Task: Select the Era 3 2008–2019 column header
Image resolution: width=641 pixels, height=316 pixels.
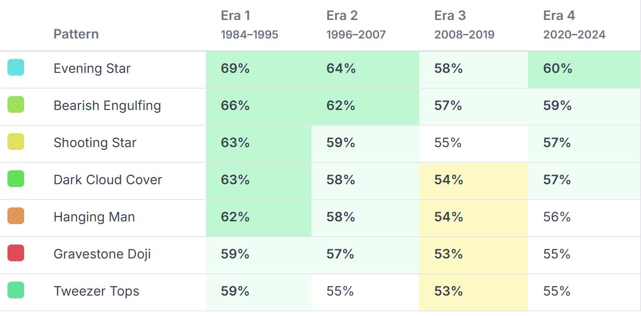Action: (464, 25)
